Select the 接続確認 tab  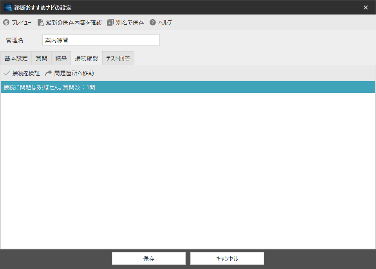tap(87, 58)
